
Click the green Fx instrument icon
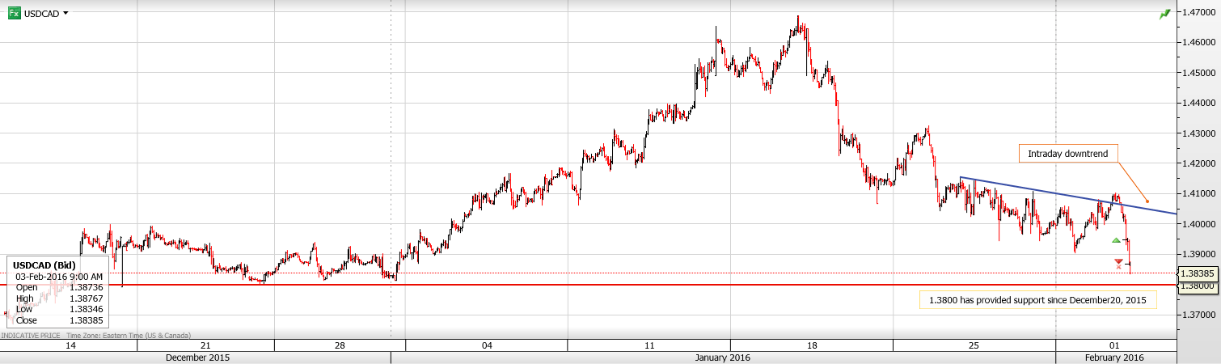point(14,13)
